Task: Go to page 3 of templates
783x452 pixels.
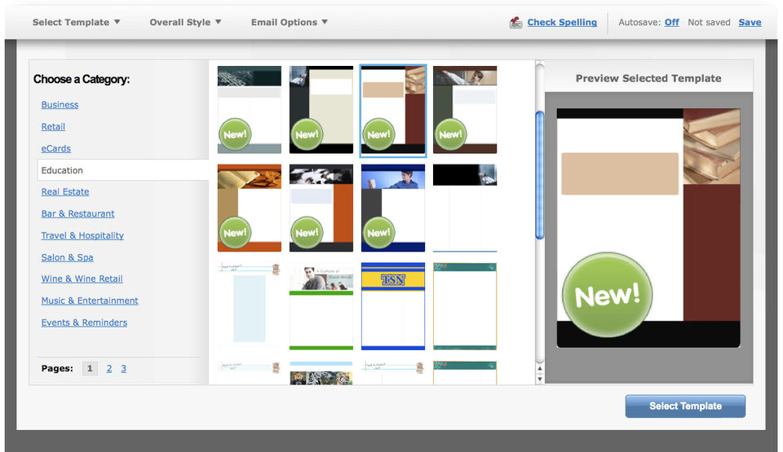Action: (124, 368)
